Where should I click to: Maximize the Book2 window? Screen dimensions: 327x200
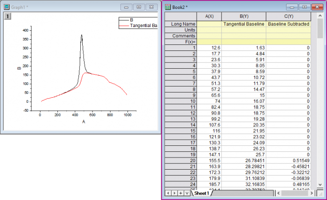[304, 7]
